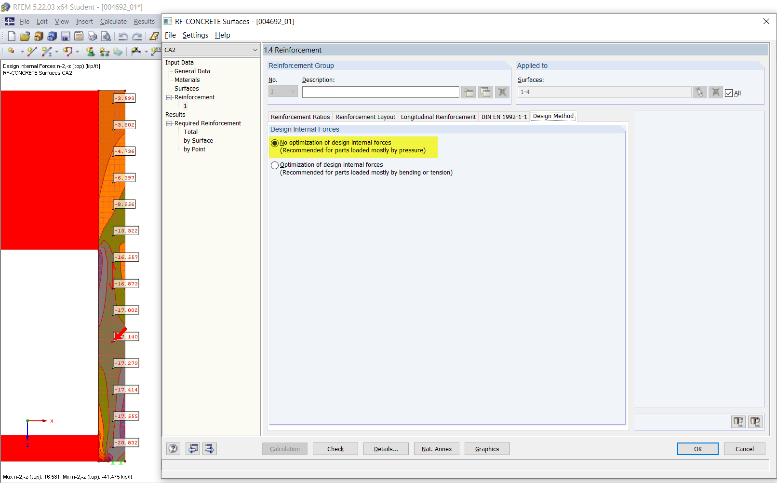The width and height of the screenshot is (777, 483).
Task: Click the new surface support icon
Action: pos(118,51)
